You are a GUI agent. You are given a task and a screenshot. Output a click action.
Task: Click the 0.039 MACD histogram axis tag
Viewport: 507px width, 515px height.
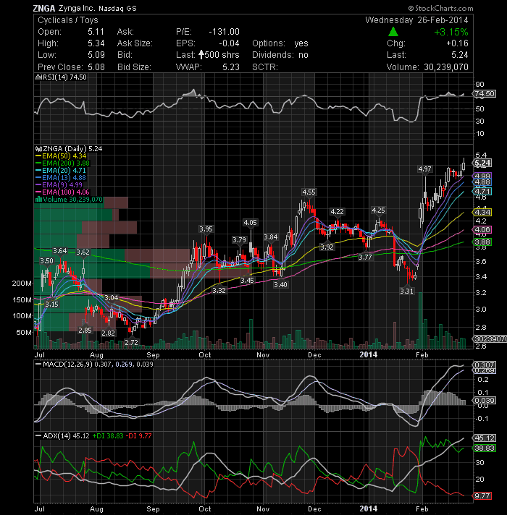click(485, 401)
